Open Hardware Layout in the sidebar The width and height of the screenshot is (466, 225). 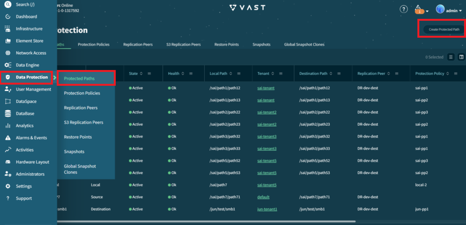(x=32, y=162)
